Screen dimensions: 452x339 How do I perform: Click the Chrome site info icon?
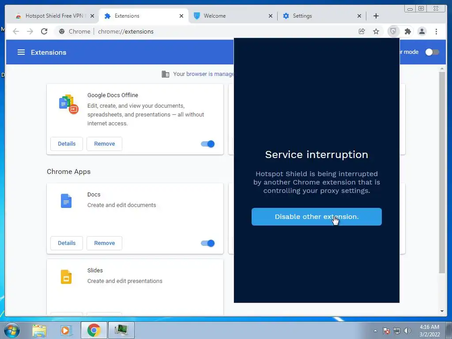[x=62, y=31]
